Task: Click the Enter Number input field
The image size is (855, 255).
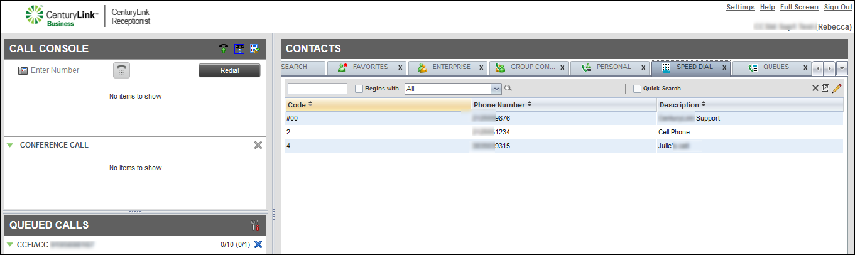Action: (x=69, y=70)
